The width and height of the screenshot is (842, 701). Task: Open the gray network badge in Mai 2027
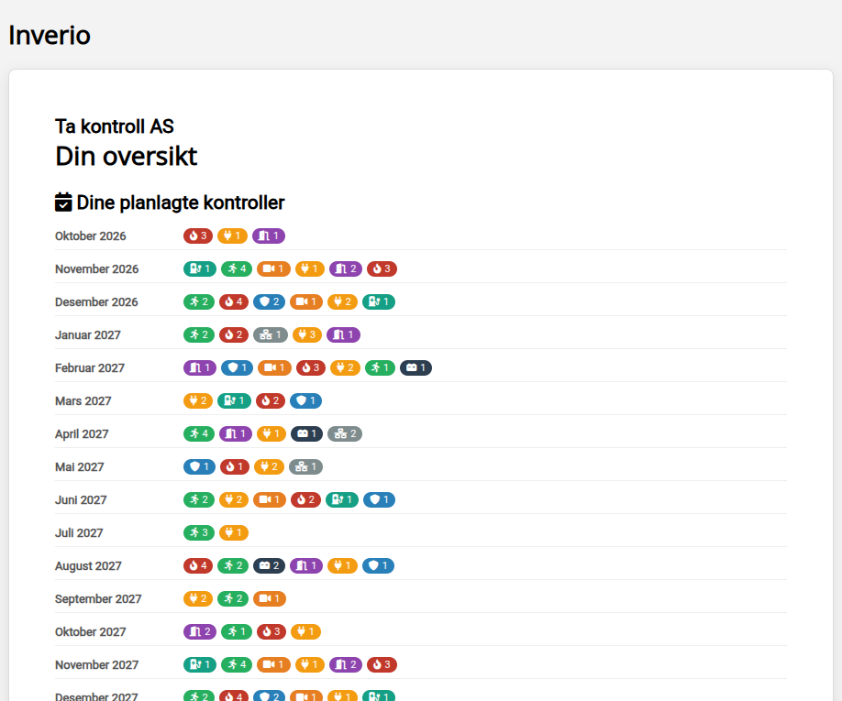(305, 467)
